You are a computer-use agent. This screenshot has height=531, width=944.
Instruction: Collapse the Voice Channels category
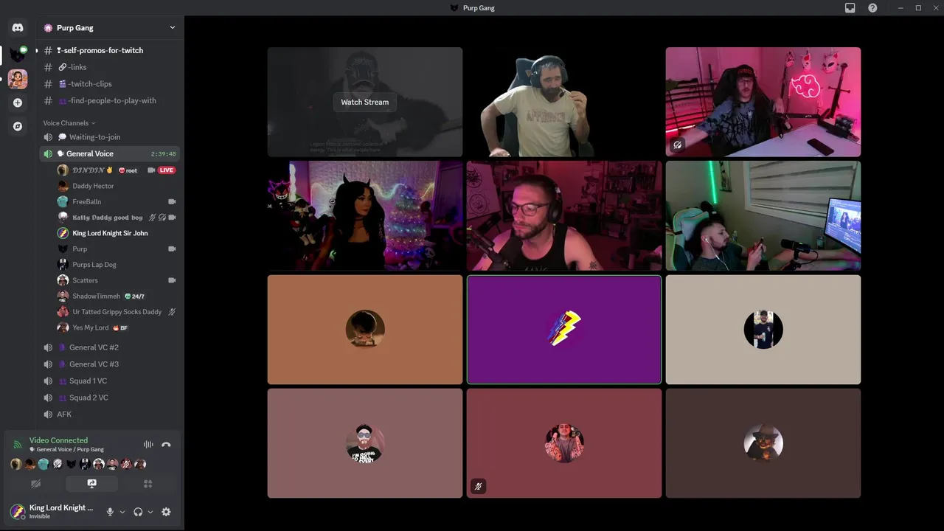(69, 123)
